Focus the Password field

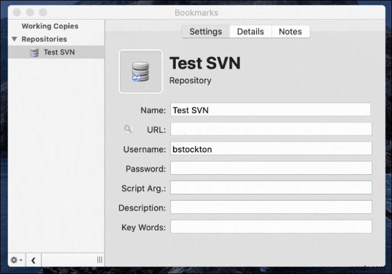coord(270,168)
